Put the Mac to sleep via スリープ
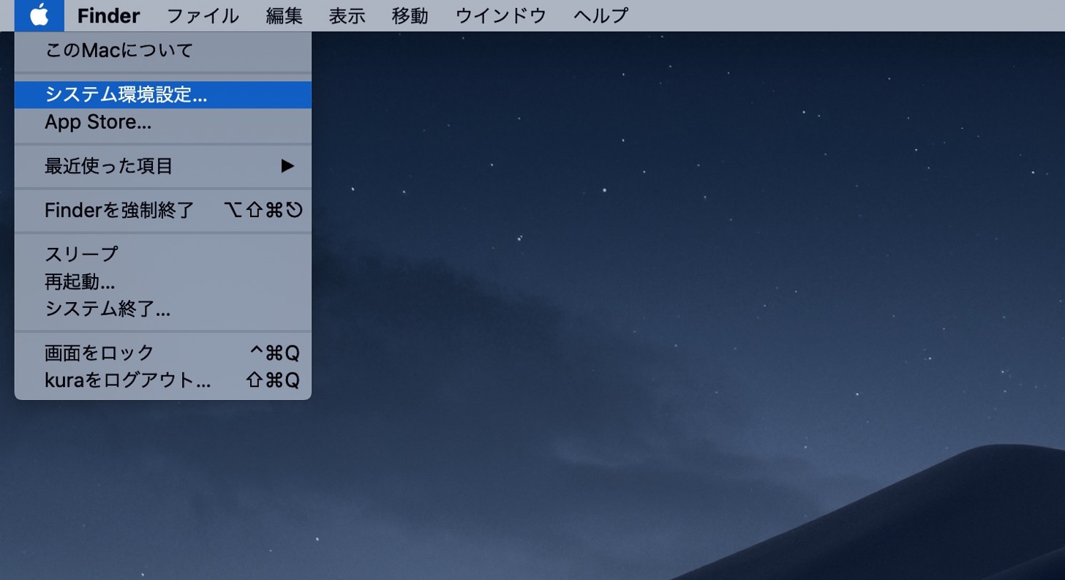The width and height of the screenshot is (1065, 580). (x=72, y=254)
